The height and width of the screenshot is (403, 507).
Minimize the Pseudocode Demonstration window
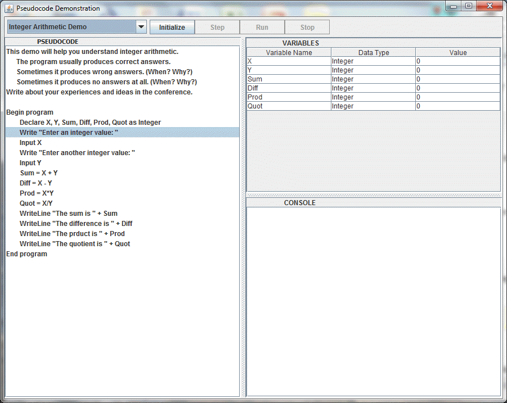pos(454,6)
